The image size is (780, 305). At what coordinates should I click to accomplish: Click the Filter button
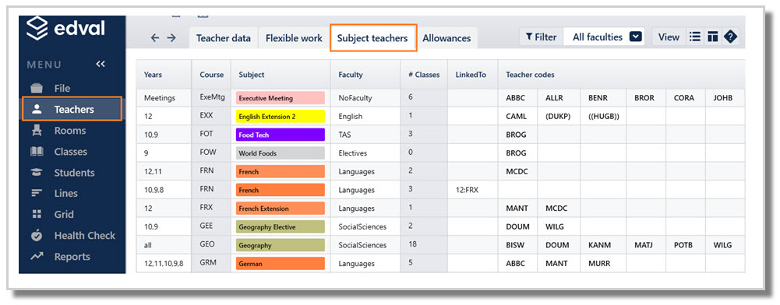[x=542, y=37]
